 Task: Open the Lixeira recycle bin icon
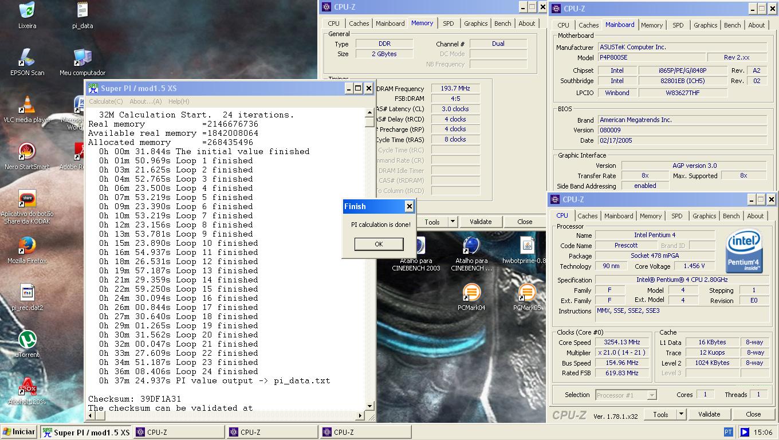tap(27, 10)
